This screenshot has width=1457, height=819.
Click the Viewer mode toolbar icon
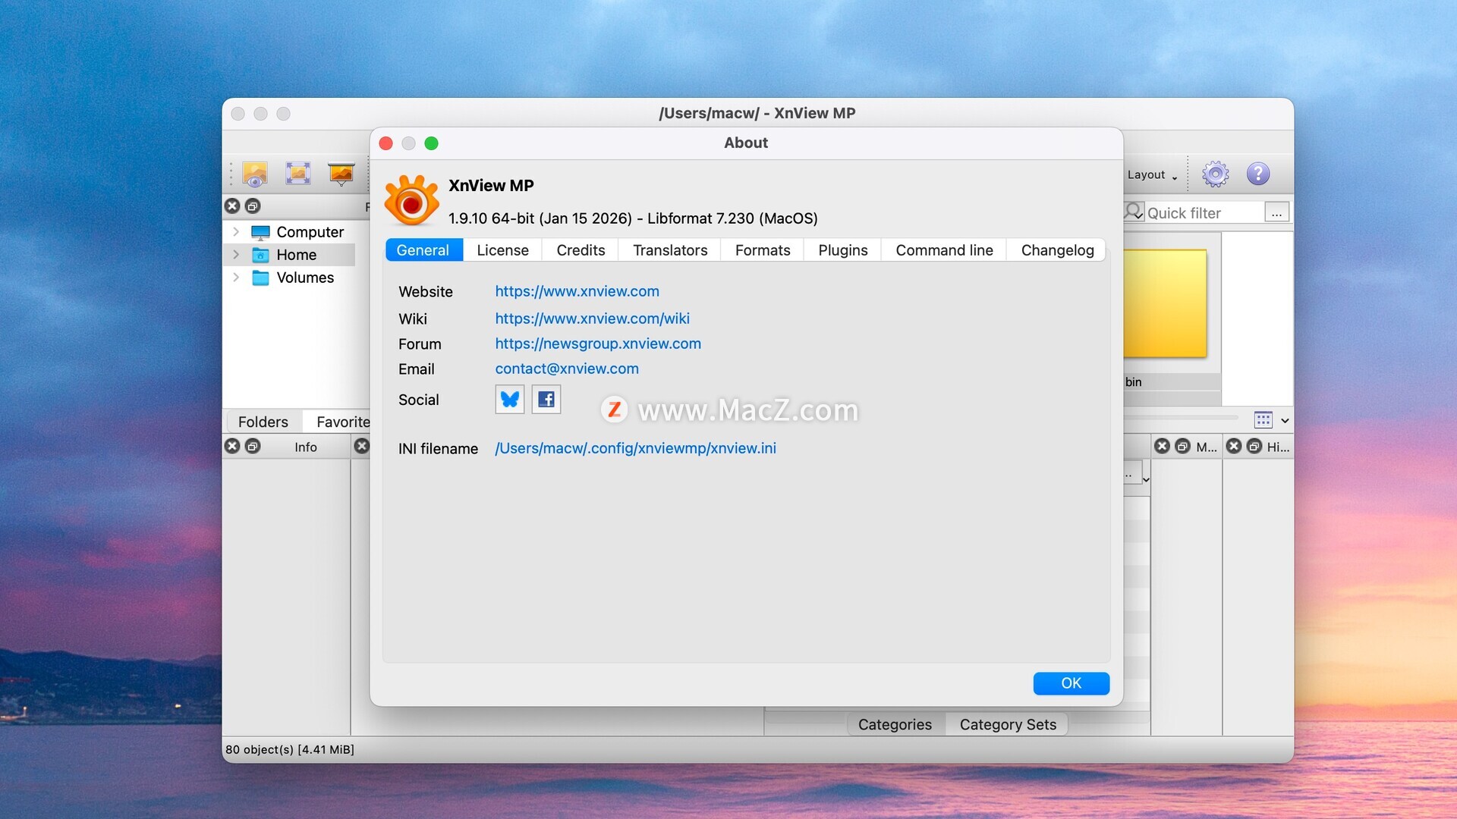(255, 174)
